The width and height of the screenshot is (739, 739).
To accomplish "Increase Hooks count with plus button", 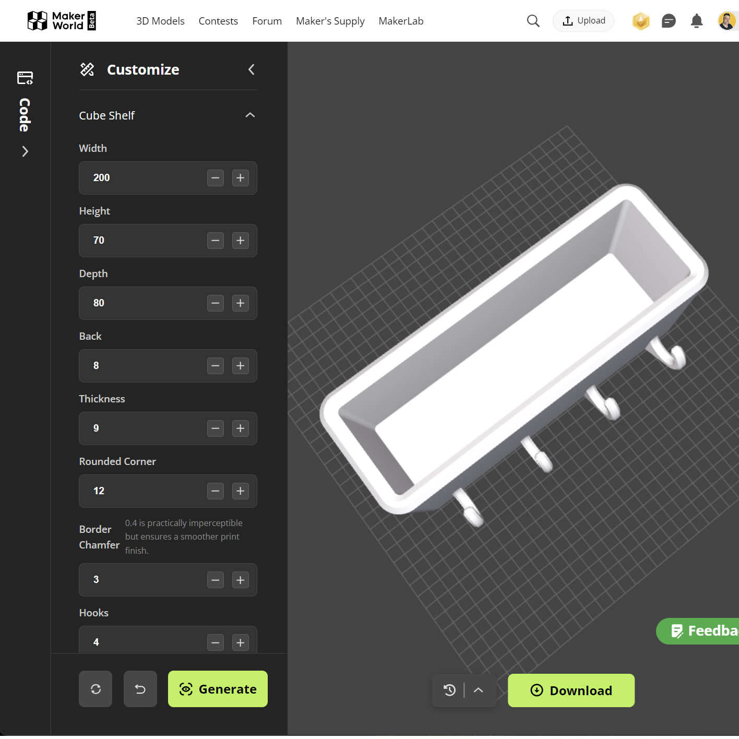I will [x=240, y=642].
